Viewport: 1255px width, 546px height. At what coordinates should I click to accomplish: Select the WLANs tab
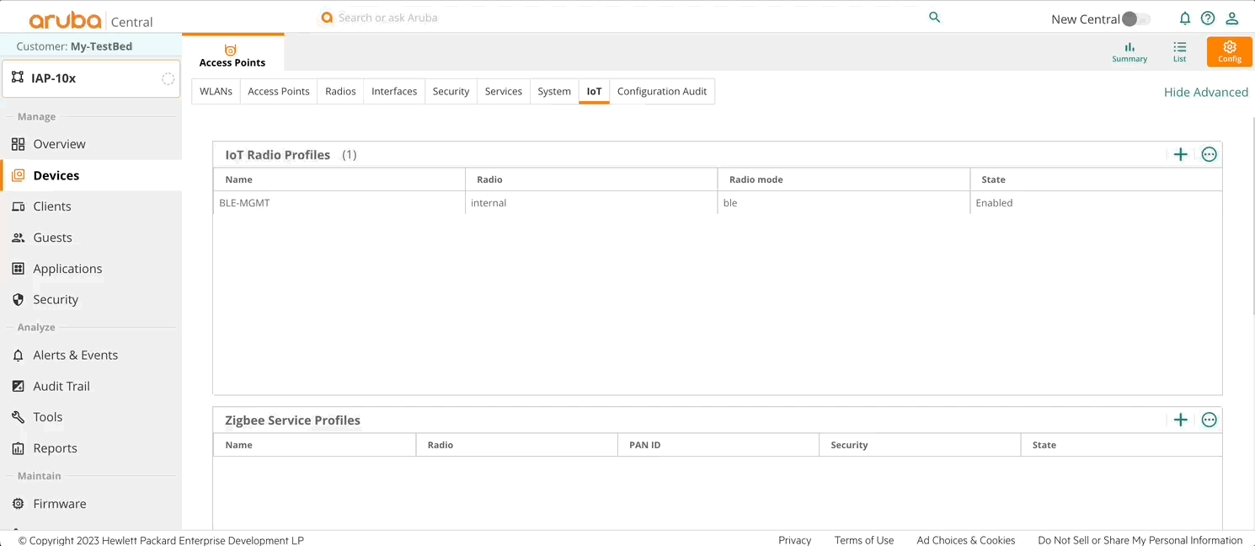pos(216,91)
